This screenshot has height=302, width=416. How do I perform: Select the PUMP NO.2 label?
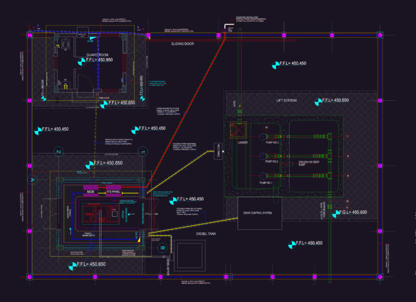271,161
